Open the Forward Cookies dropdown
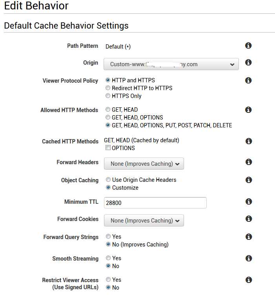 coord(144,221)
